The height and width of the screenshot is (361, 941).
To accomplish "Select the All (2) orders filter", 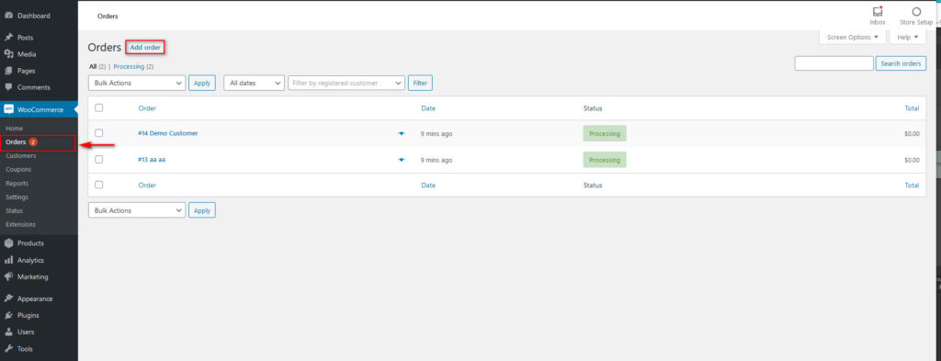I will tap(97, 66).
